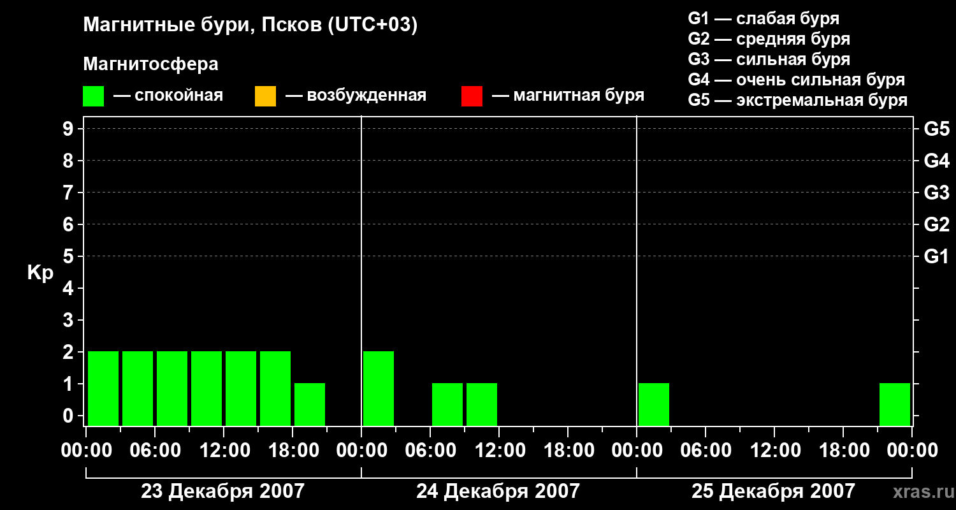Select the 09:00–12:00 bar on 23 December
The height and width of the screenshot is (510, 956).
[x=206, y=388]
